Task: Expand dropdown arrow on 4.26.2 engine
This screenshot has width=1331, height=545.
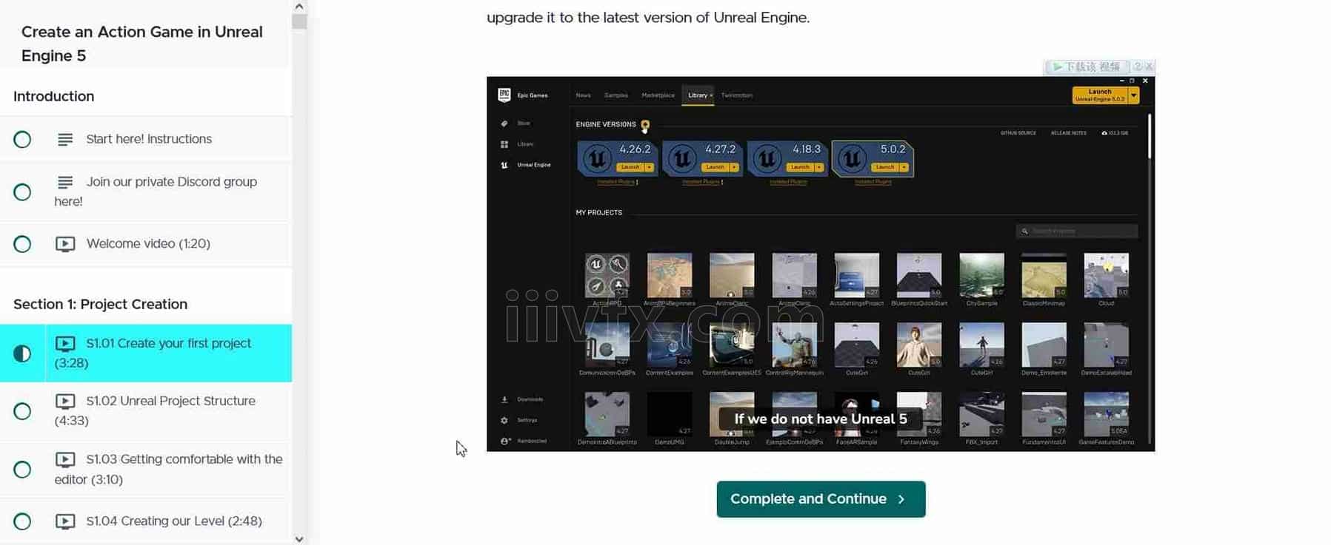Action: [650, 167]
